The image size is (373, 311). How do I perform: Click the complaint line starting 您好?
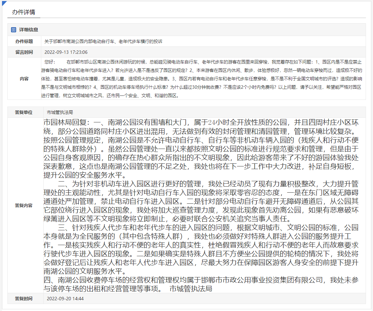pyautogui.click(x=203, y=62)
